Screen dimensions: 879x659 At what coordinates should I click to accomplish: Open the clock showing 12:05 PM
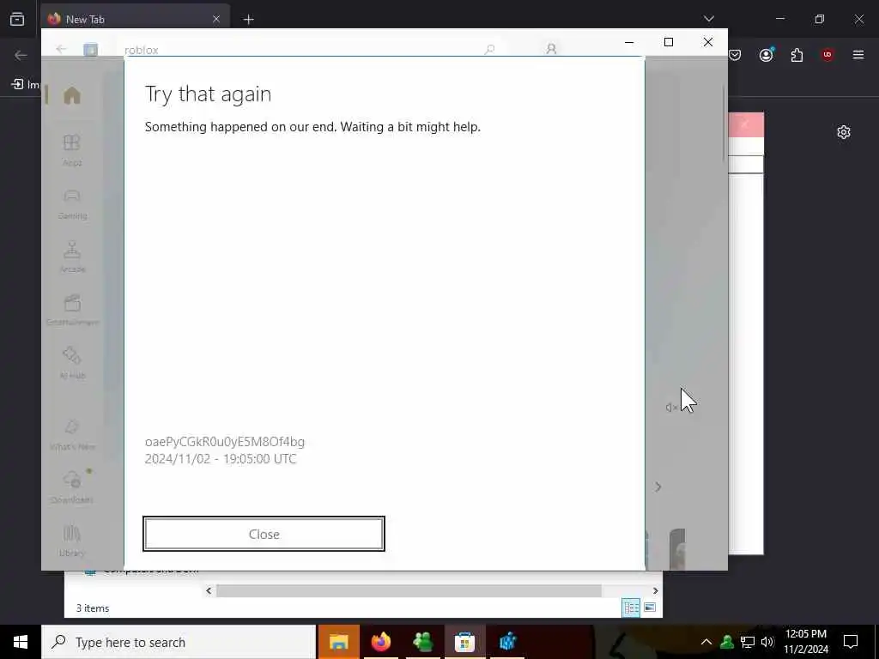tap(805, 642)
